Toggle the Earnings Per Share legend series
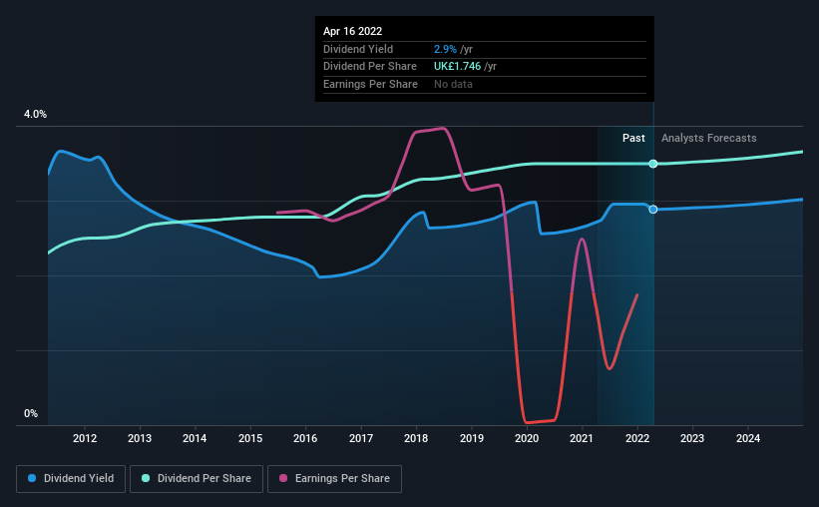 coord(336,479)
